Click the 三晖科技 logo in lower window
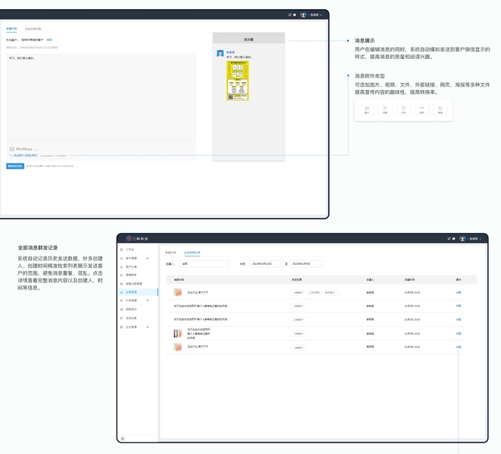Screen dimensions: 501x454 click(x=137, y=238)
